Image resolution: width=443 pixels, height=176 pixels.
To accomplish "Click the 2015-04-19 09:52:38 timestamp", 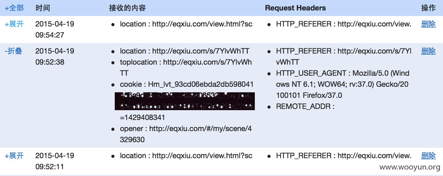I will [x=55, y=57].
